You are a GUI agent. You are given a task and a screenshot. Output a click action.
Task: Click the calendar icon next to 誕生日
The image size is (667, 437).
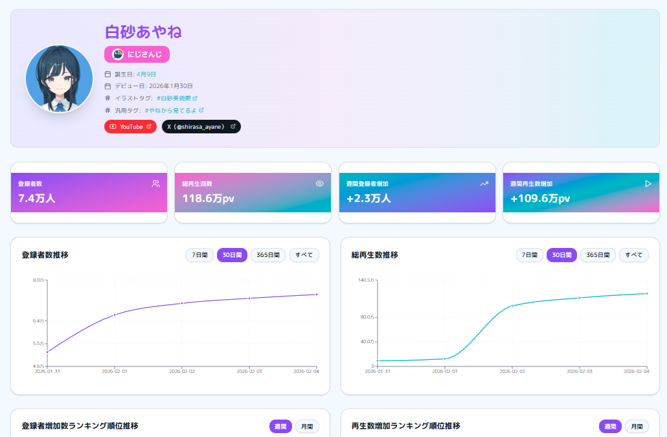pos(107,74)
